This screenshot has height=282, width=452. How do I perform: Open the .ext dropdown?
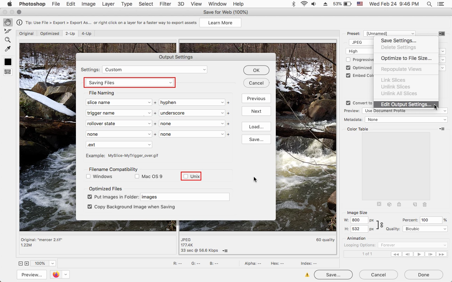pyautogui.click(x=119, y=145)
